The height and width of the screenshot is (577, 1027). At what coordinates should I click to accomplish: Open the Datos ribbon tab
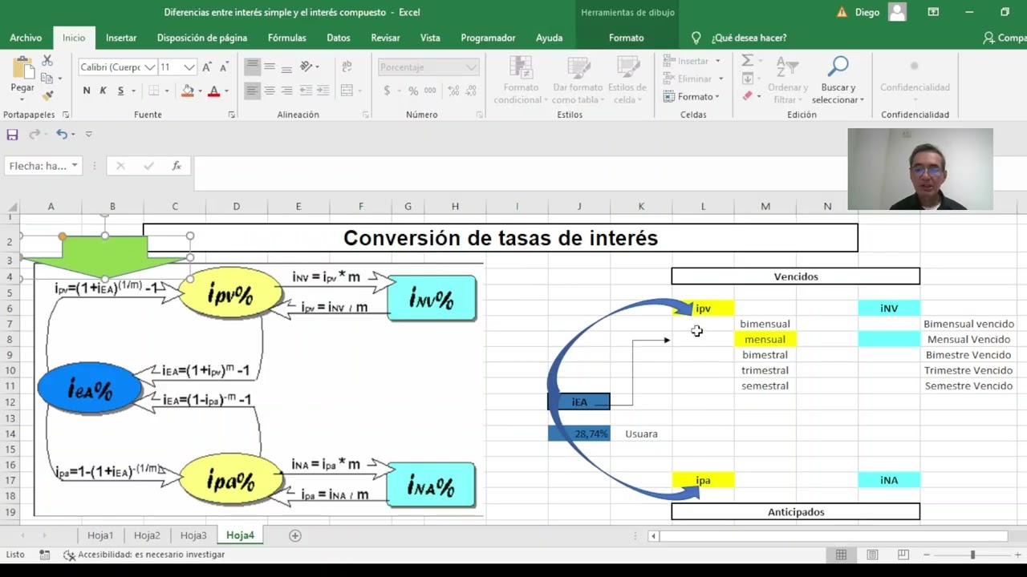(339, 38)
